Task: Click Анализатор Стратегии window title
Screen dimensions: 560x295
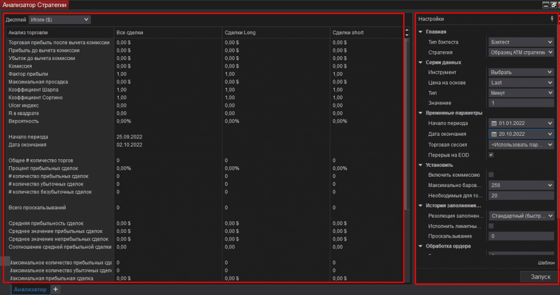Action: coord(34,5)
